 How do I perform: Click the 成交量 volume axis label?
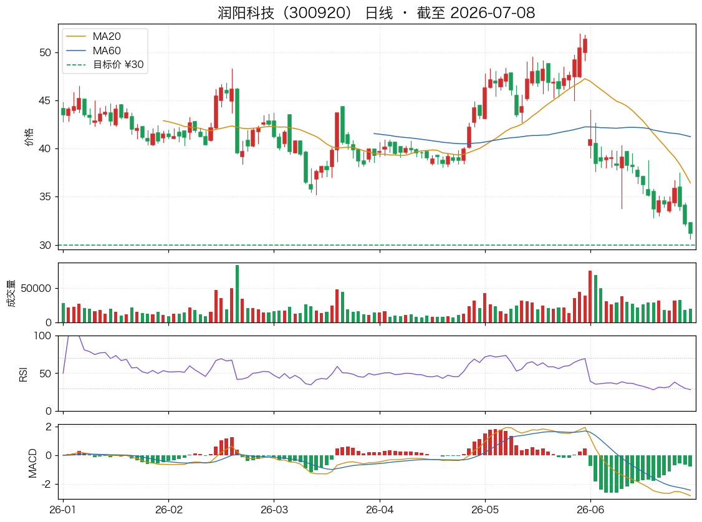tap(11, 292)
